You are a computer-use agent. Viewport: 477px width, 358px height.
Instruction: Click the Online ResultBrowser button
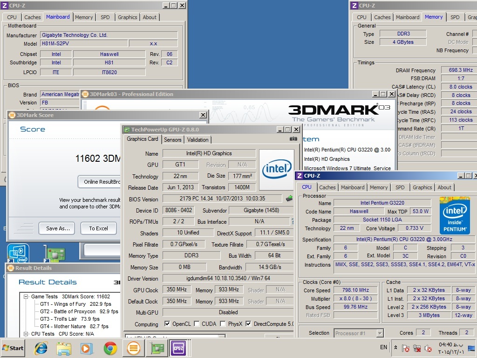100,182
